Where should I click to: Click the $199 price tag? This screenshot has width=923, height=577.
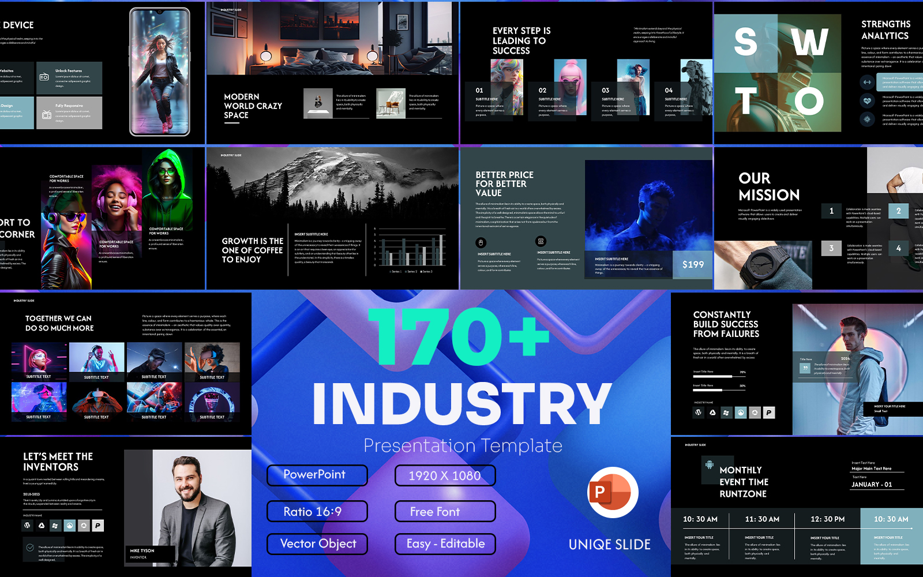(693, 264)
